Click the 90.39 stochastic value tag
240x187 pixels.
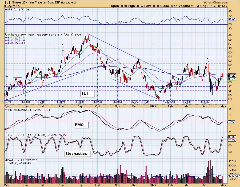coord(231,137)
